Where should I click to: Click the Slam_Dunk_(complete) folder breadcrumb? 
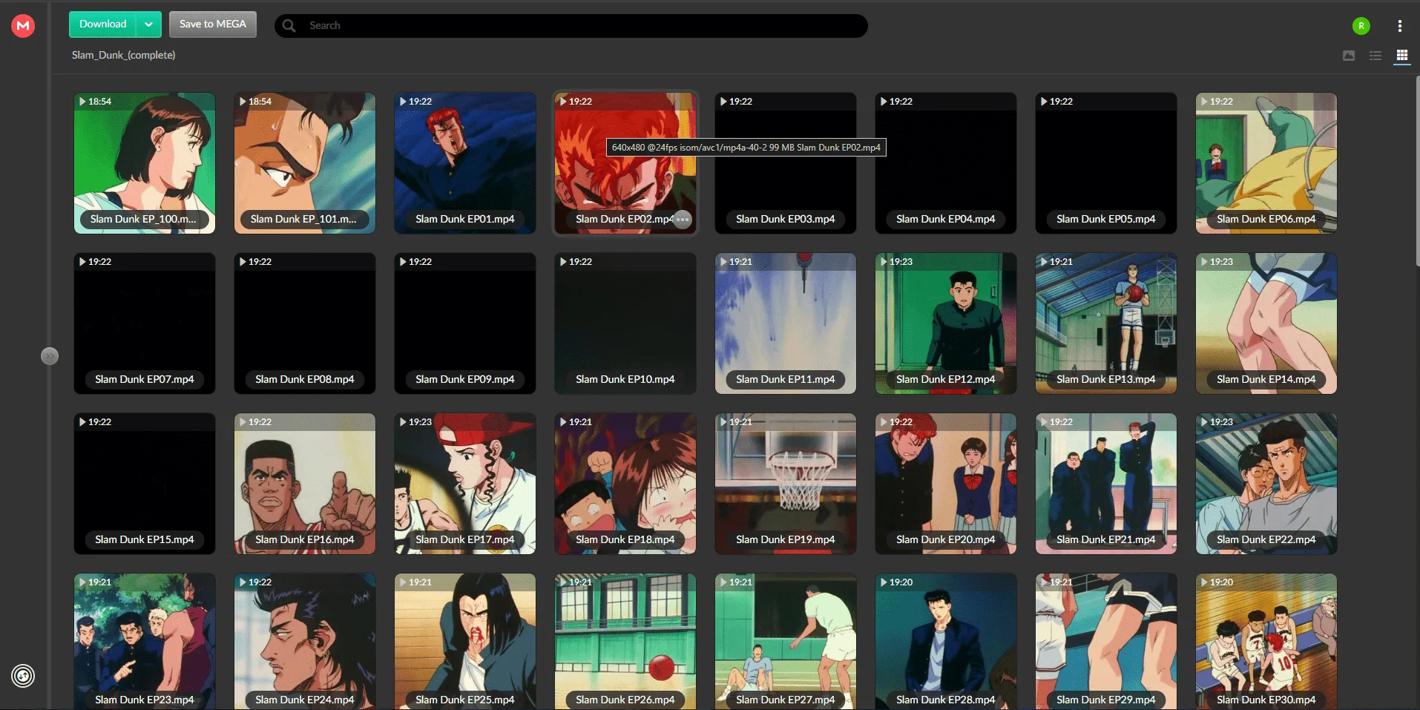[x=124, y=55]
